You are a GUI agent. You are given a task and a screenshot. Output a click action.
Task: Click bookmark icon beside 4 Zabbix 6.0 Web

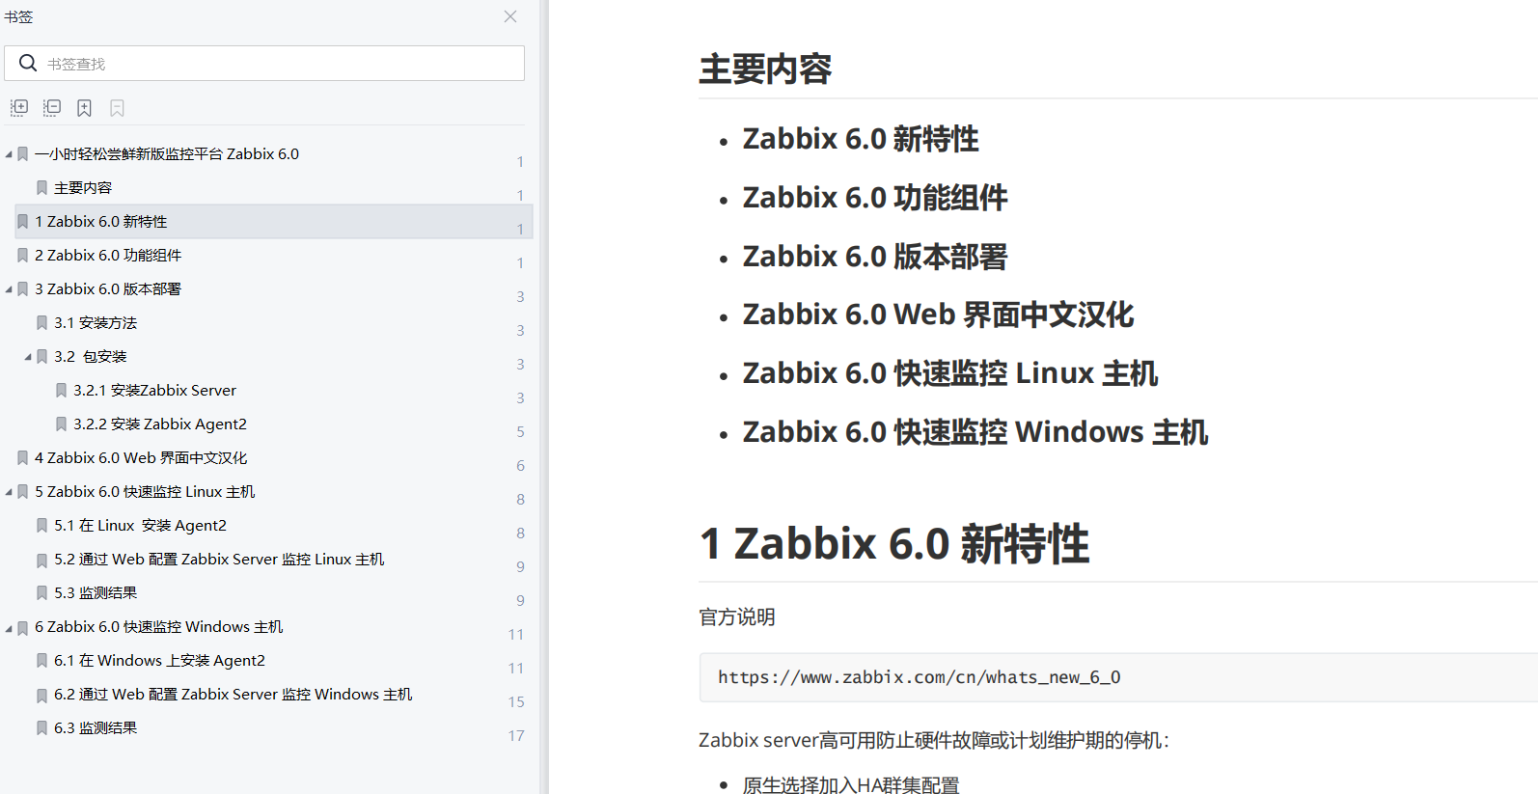coord(22,458)
